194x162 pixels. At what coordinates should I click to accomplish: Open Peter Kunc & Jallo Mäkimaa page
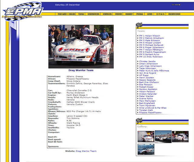(154, 71)
